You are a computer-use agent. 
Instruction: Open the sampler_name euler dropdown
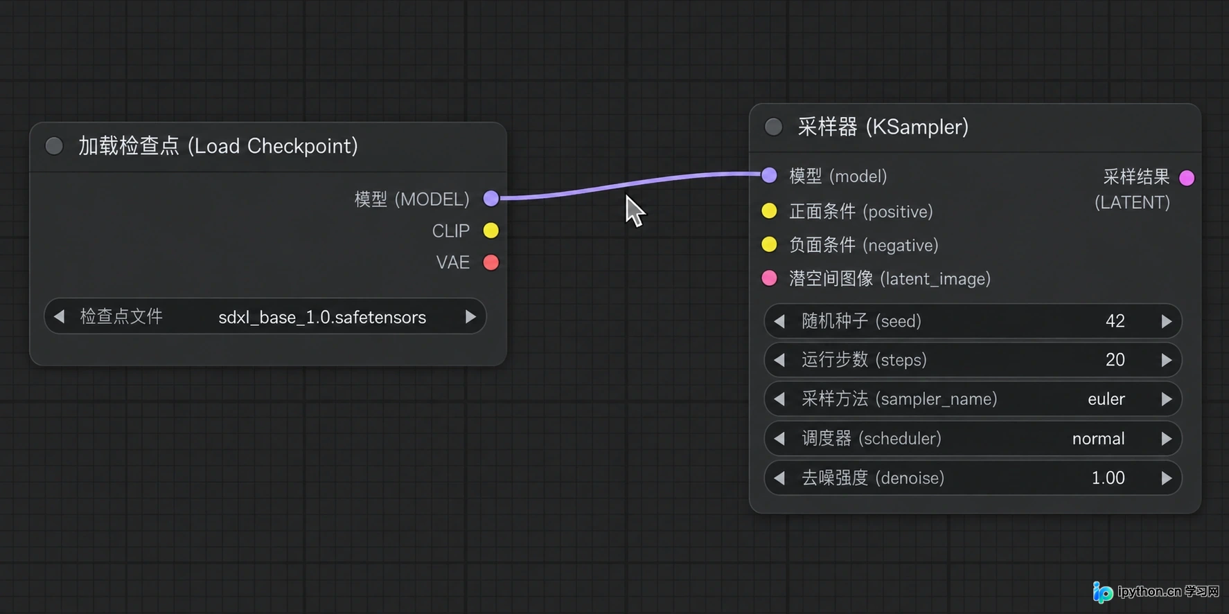pos(973,399)
